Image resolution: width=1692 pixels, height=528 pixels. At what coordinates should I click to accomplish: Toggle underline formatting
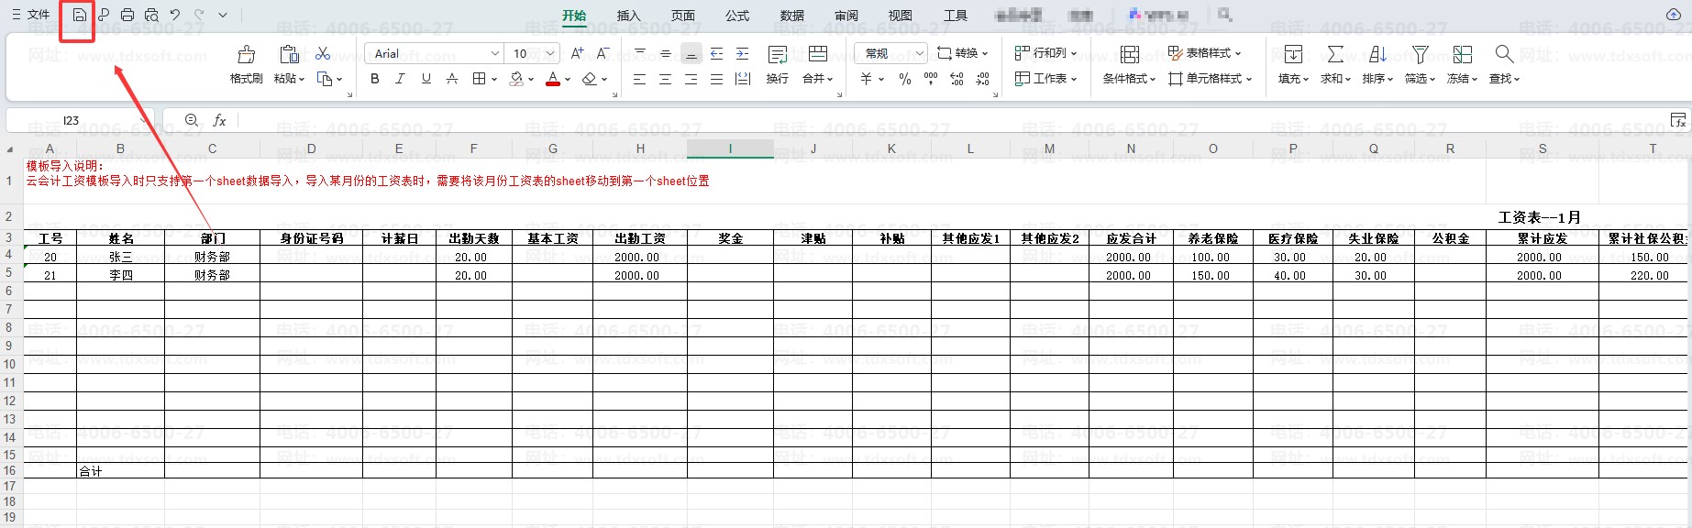[426, 80]
